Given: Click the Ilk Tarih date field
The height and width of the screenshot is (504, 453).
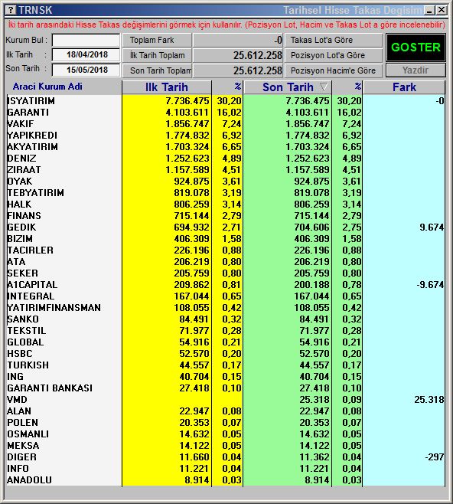Looking at the screenshot, I should [86, 54].
